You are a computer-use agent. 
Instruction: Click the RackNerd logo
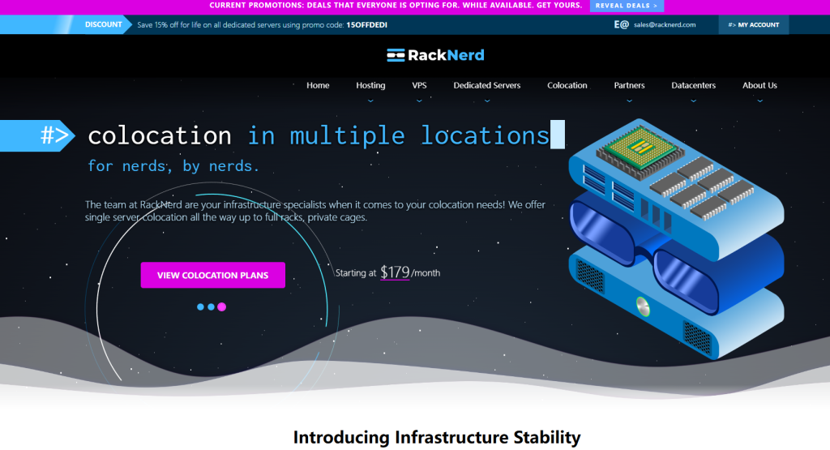click(x=435, y=55)
